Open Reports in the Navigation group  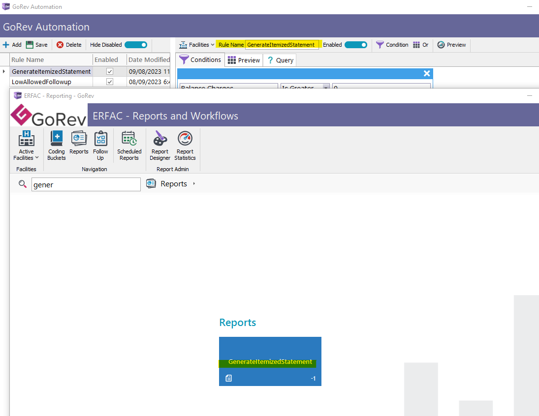79,143
